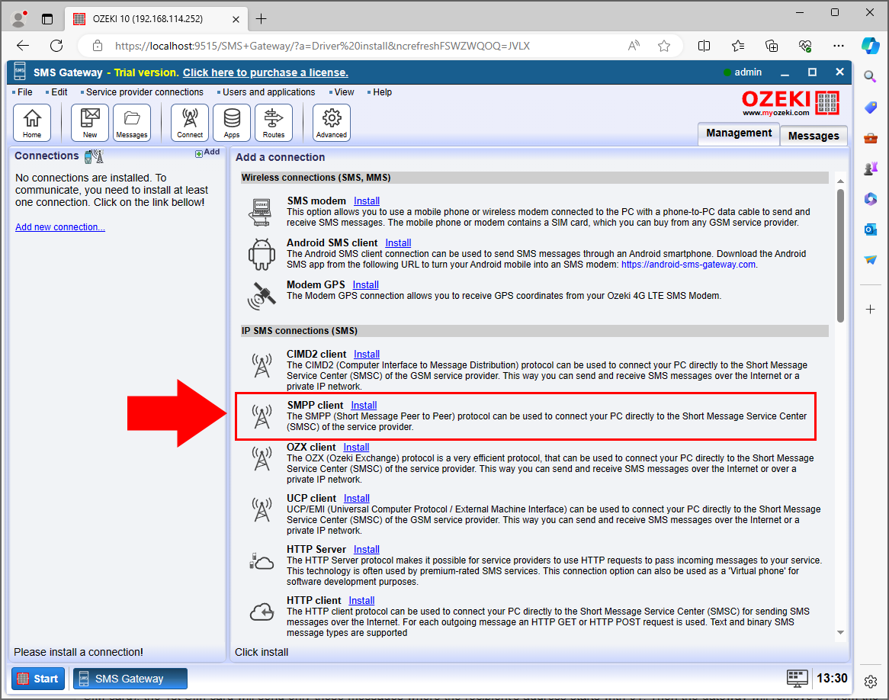Open the Copilot sidebar icon
Screen dimensions: 889x700
[x=870, y=46]
